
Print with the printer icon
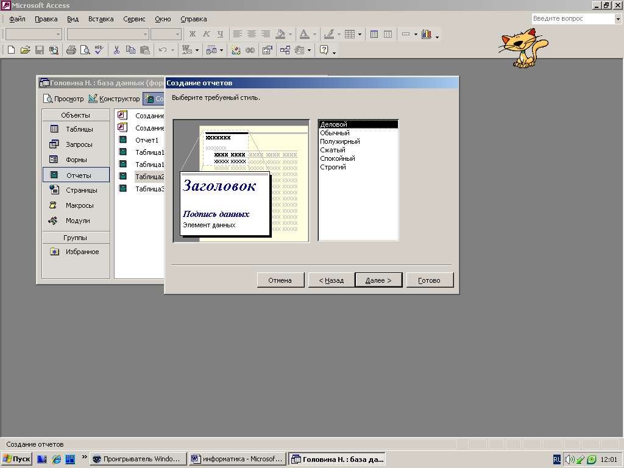click(x=71, y=50)
